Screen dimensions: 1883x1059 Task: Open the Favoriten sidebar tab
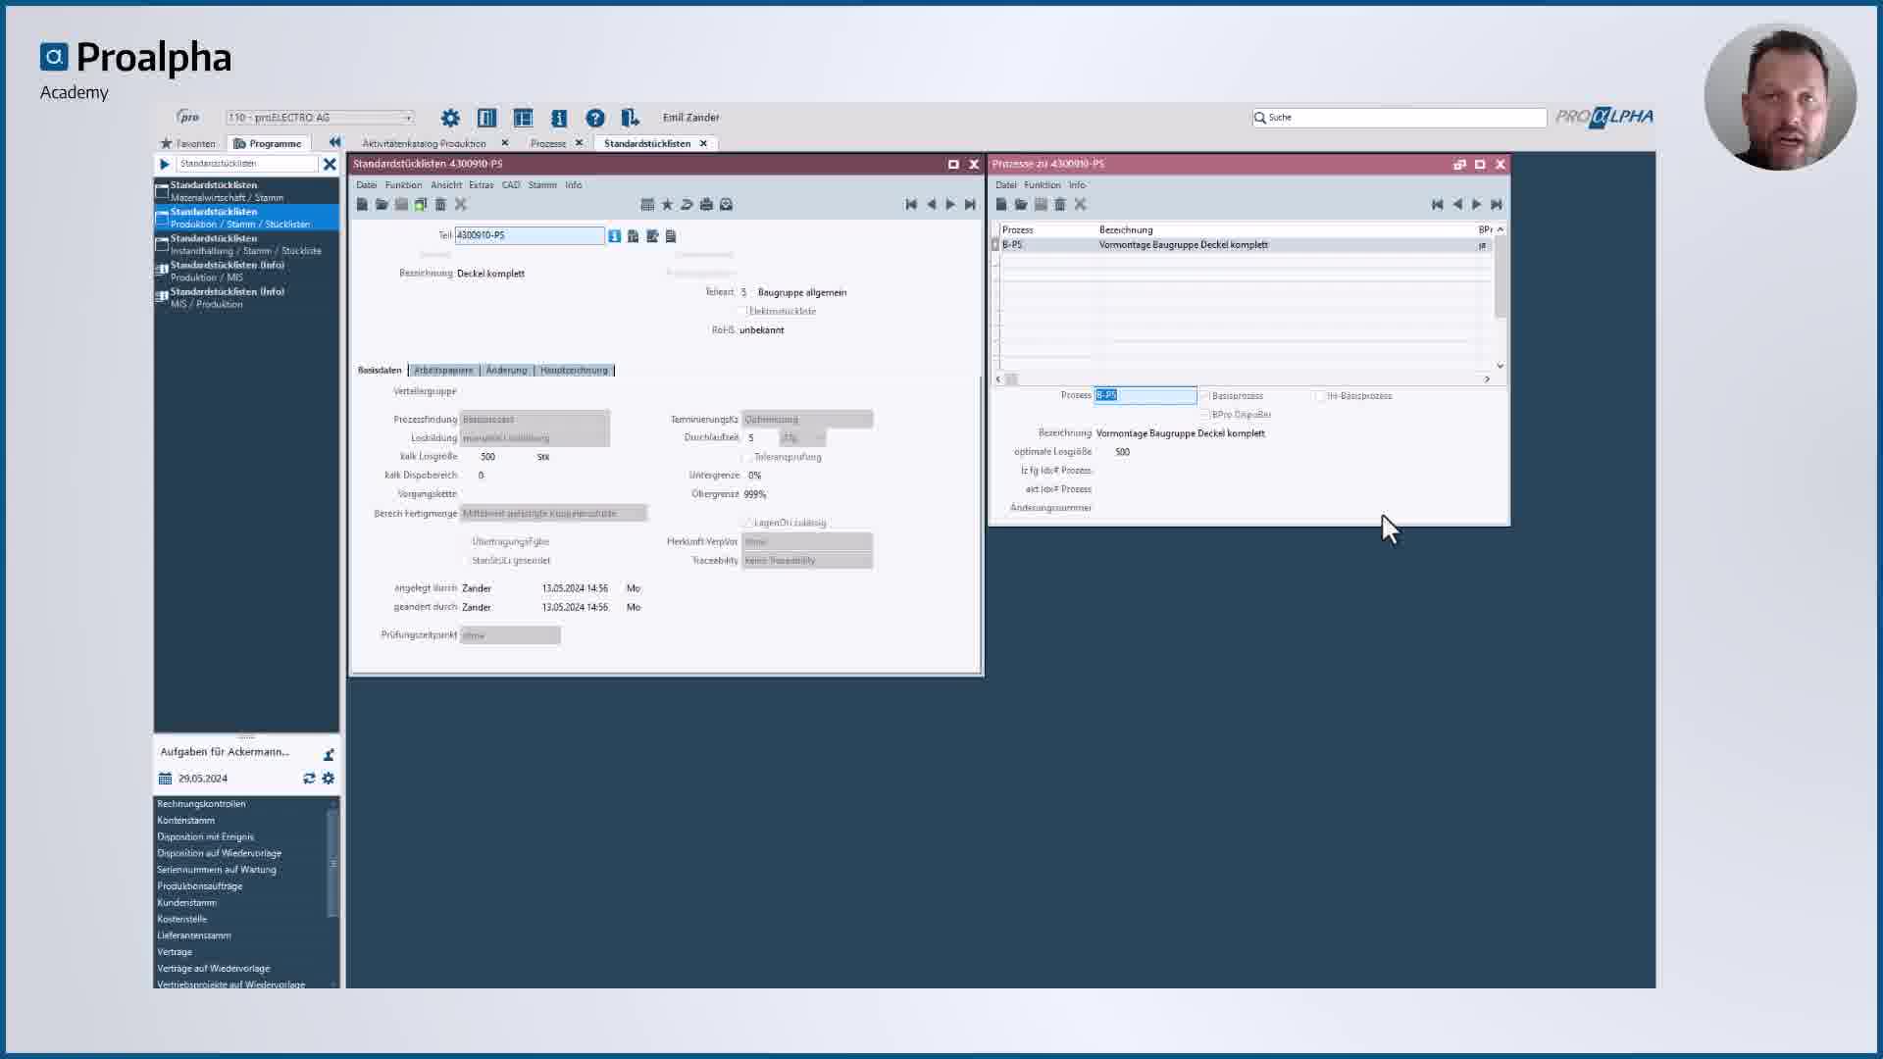click(187, 143)
